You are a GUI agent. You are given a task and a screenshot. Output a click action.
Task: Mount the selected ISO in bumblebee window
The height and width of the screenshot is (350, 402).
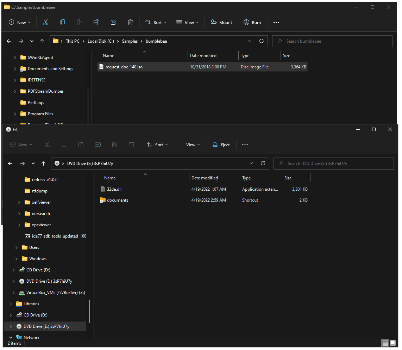[x=221, y=22]
